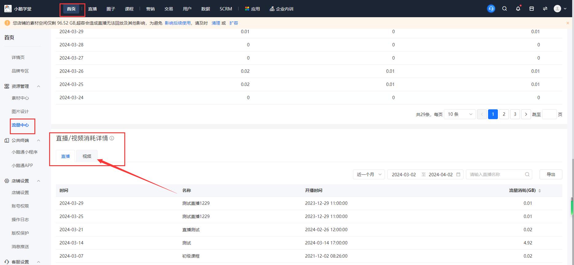Dismiss the storage warning banner

[x=568, y=23]
